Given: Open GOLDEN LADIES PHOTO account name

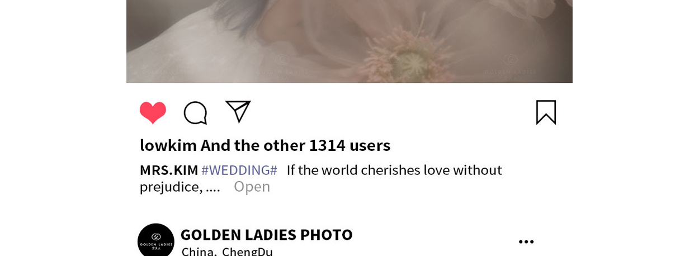Looking at the screenshot, I should coord(266,234).
